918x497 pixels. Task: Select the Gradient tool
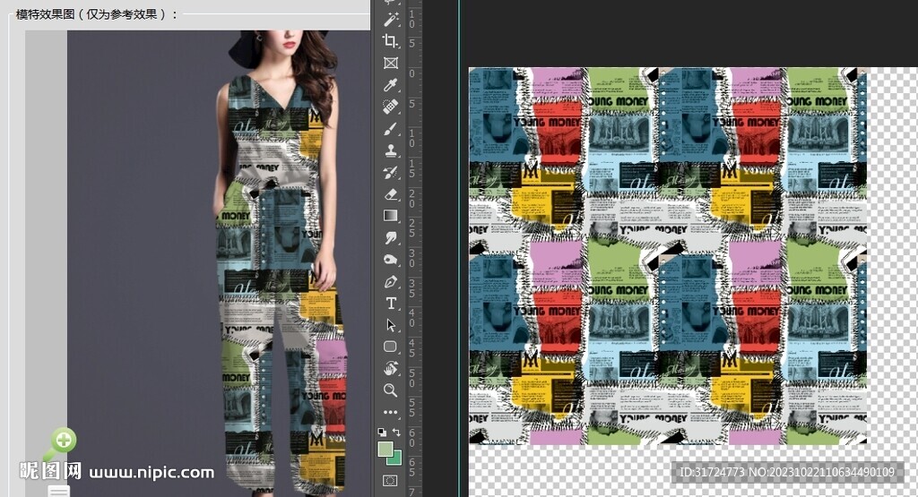[391, 216]
